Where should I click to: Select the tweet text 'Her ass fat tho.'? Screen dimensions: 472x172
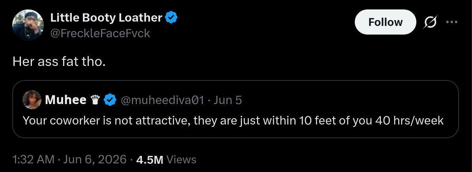[x=59, y=61]
